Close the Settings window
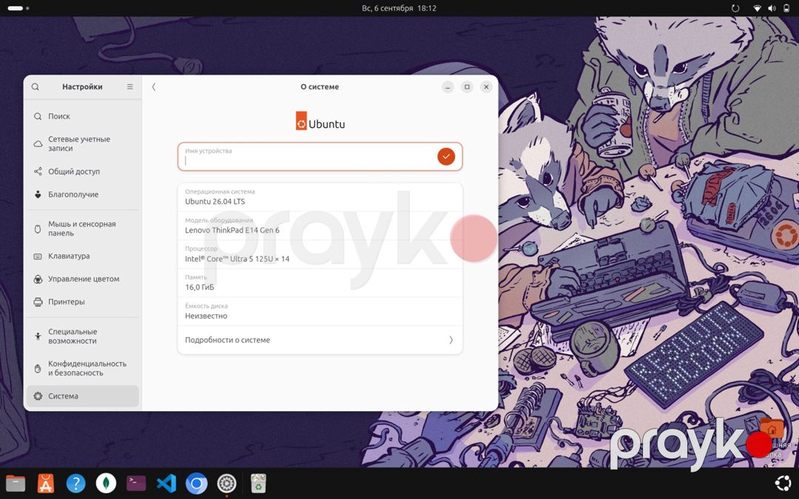799x499 pixels. coord(486,87)
